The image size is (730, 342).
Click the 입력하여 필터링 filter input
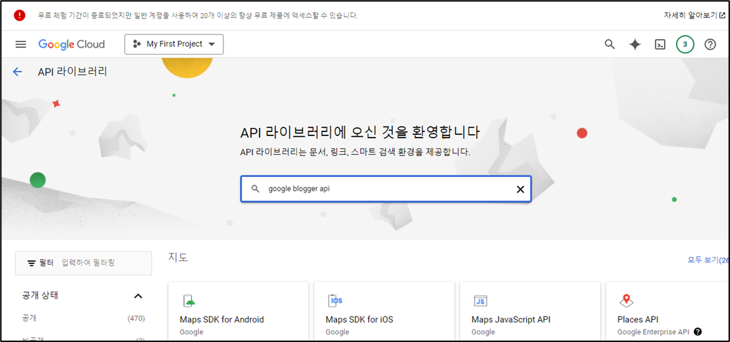click(x=89, y=263)
